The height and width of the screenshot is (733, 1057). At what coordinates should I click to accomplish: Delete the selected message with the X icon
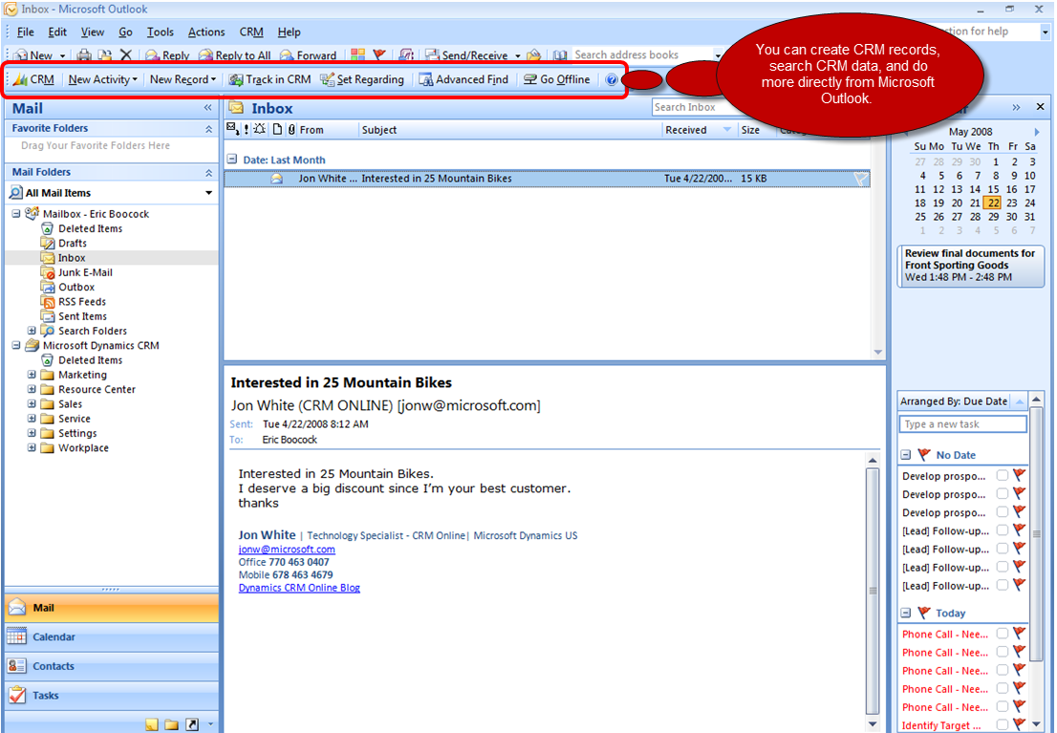[125, 55]
